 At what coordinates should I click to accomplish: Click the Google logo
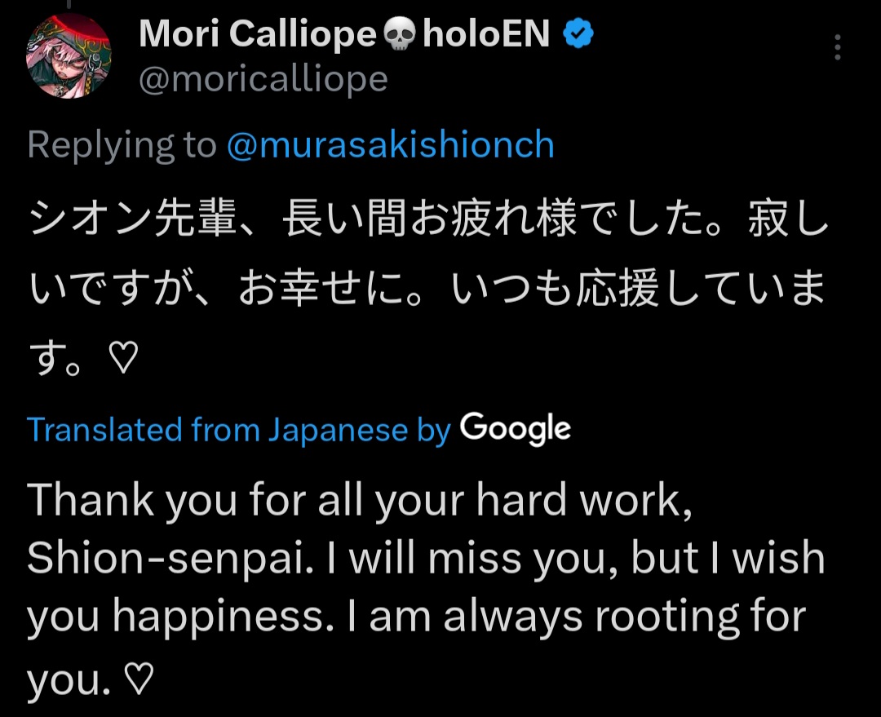point(515,429)
